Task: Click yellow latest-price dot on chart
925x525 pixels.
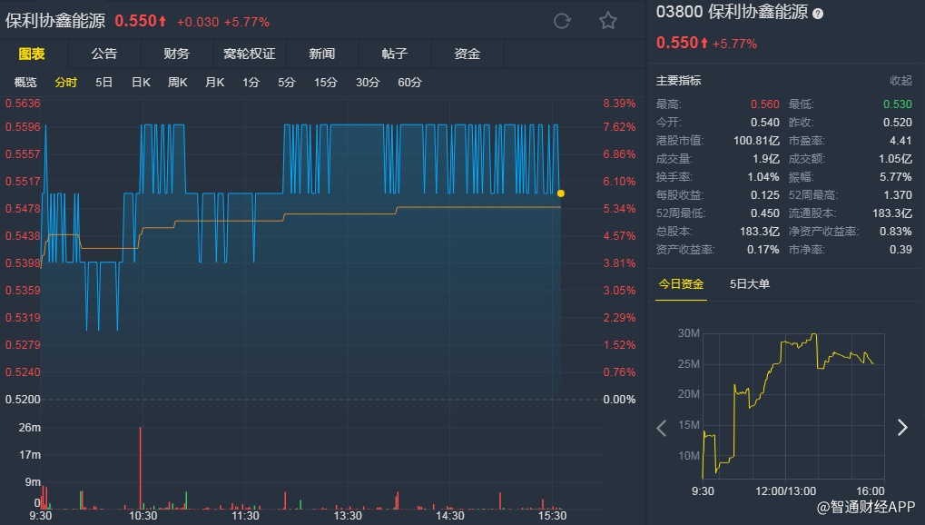Action: tap(560, 193)
